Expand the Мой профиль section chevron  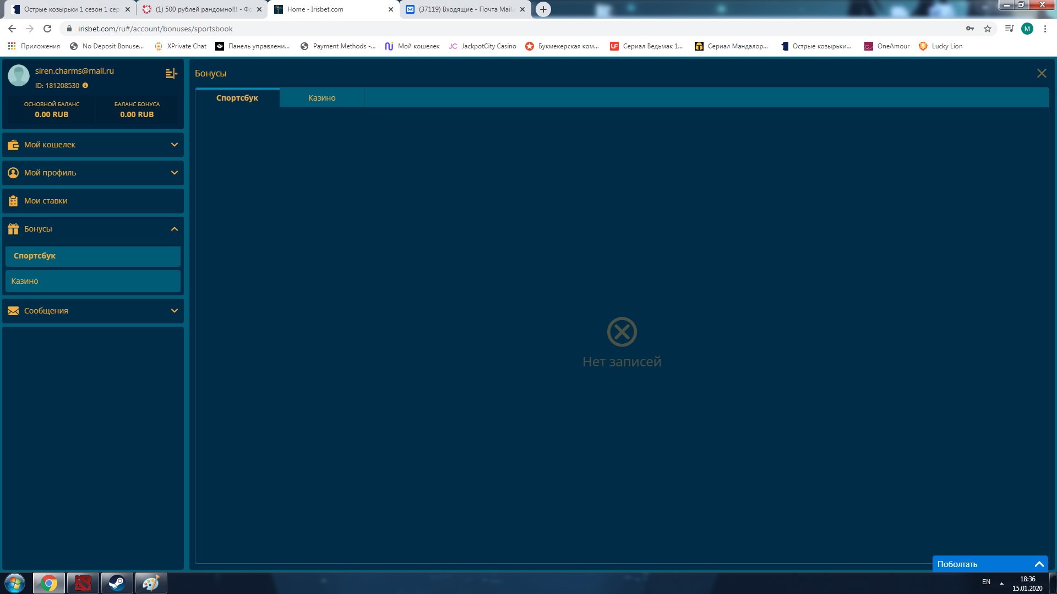(175, 173)
